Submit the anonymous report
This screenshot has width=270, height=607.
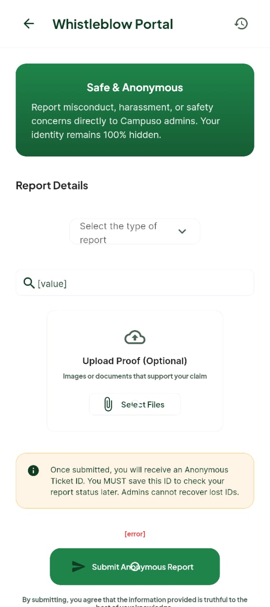pyautogui.click(x=135, y=567)
